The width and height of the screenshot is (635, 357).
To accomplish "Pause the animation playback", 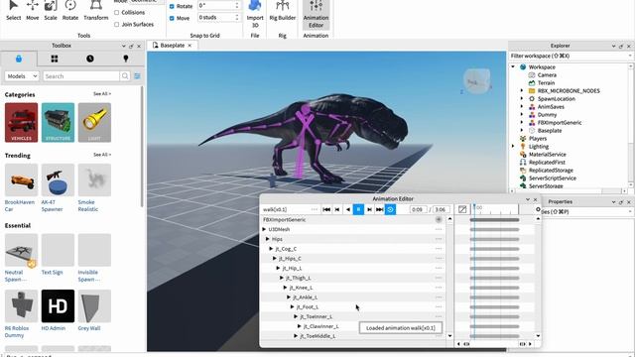I will 358,209.
